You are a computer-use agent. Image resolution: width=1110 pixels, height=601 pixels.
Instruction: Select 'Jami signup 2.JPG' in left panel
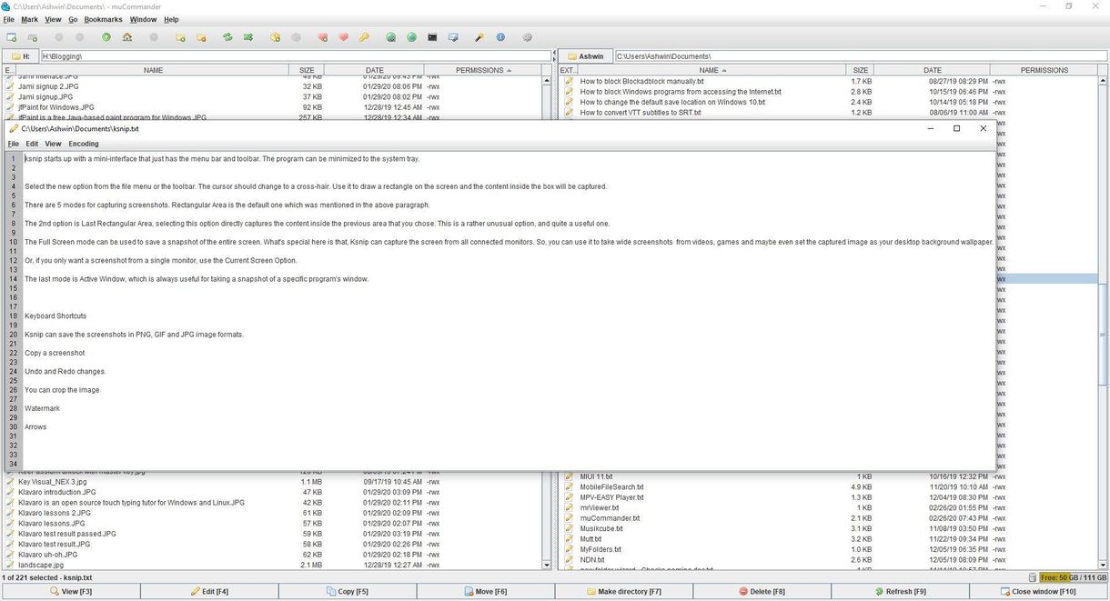(48, 86)
